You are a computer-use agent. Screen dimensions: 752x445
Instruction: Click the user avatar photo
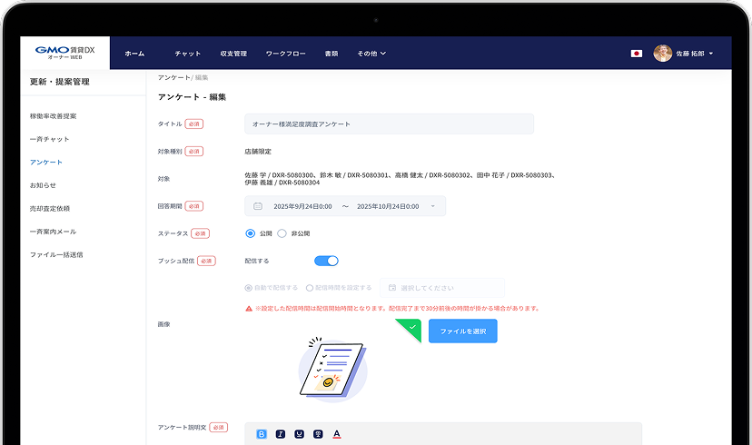pyautogui.click(x=663, y=54)
